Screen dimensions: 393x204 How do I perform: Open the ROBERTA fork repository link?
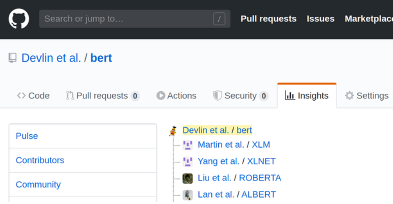click(x=260, y=178)
